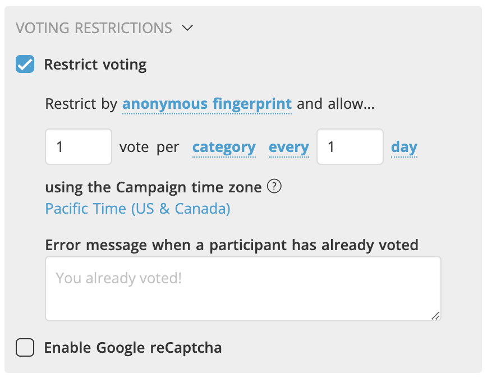Click the 'using the Campaign time zone' text
This screenshot has height=378, width=487.
pos(153,187)
